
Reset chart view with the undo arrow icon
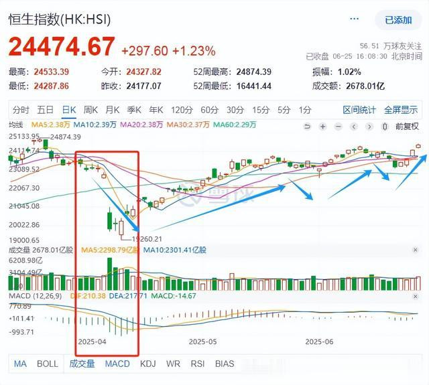(x=307, y=127)
